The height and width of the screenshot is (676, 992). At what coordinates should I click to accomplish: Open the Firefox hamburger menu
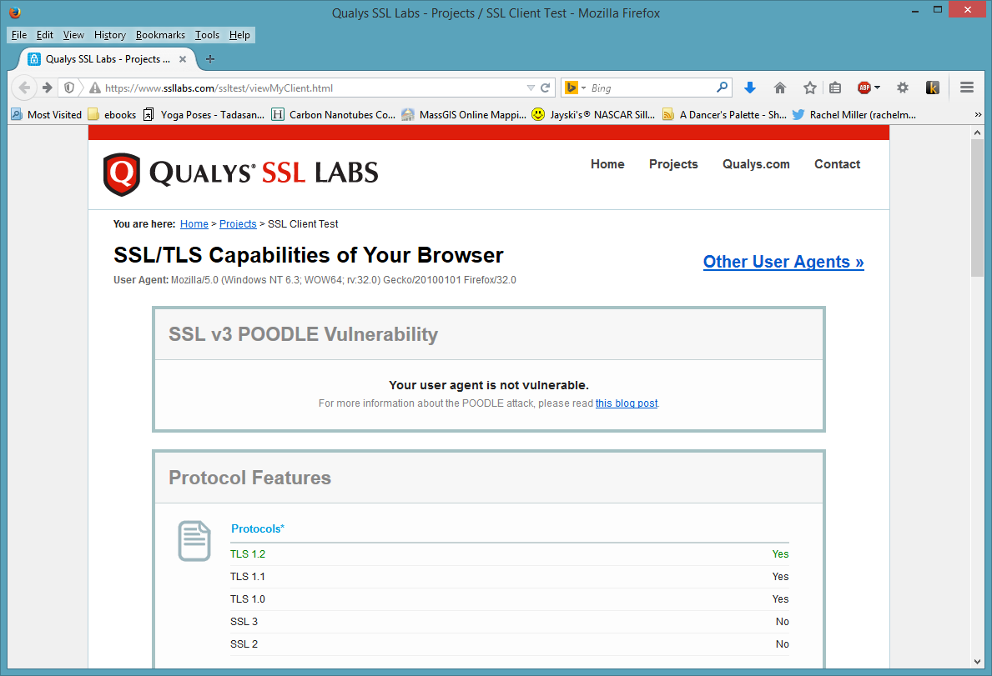click(x=967, y=88)
